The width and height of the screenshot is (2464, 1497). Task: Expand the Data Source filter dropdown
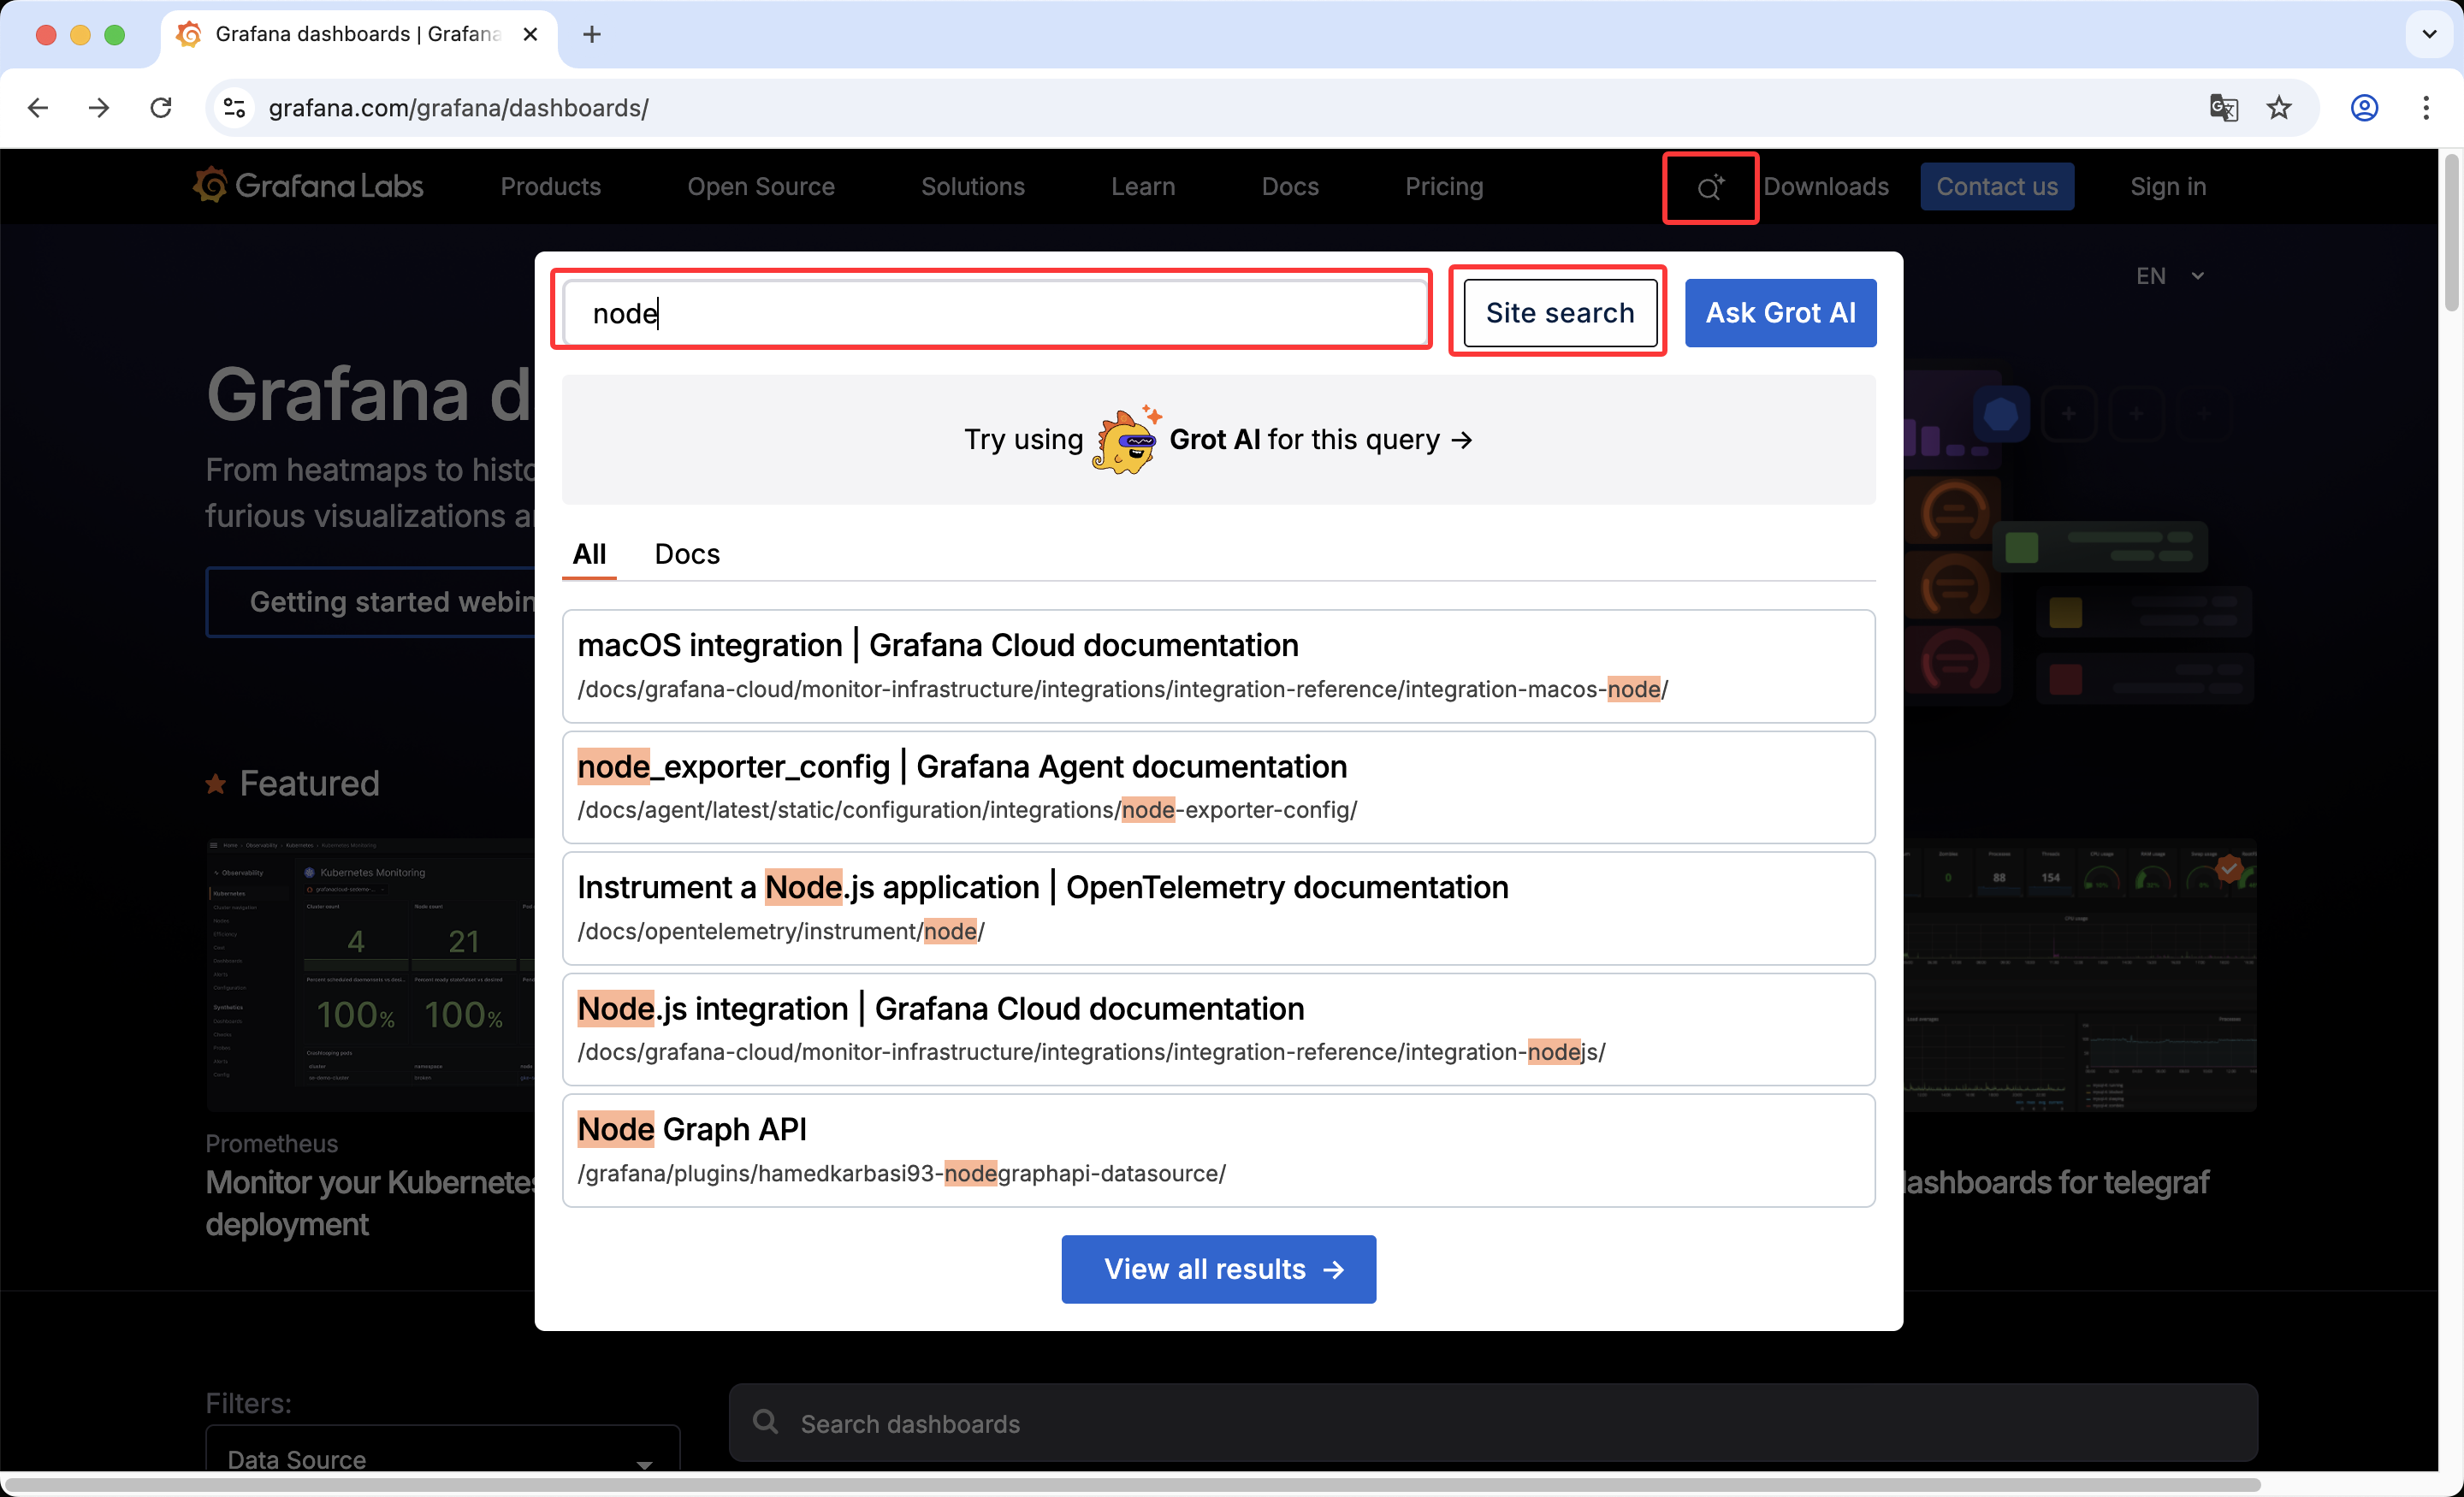(442, 1458)
